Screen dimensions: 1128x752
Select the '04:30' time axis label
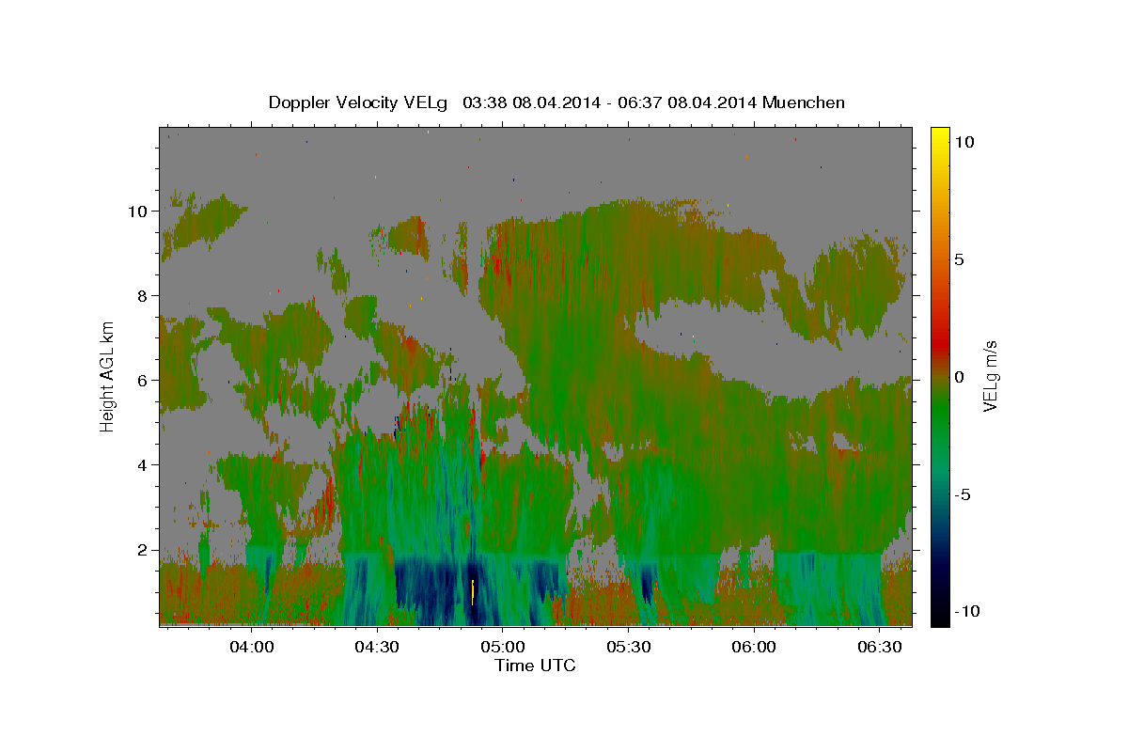(377, 647)
